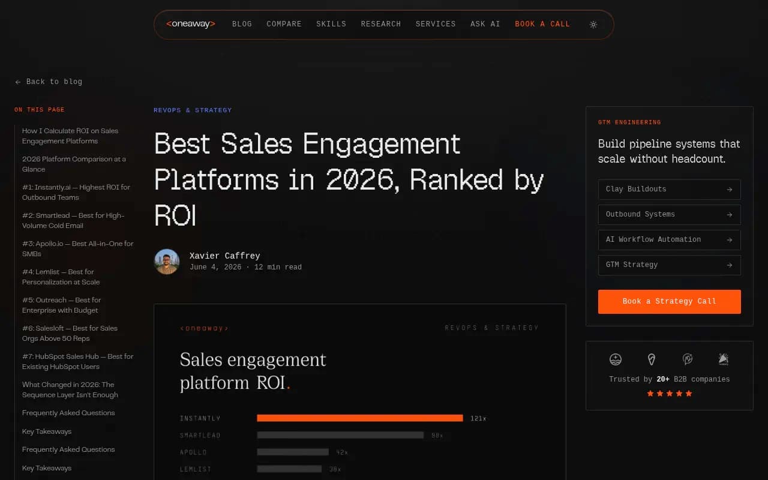Click the GTM ENGINEERING label
Image resolution: width=768 pixels, height=480 pixels.
[629, 122]
